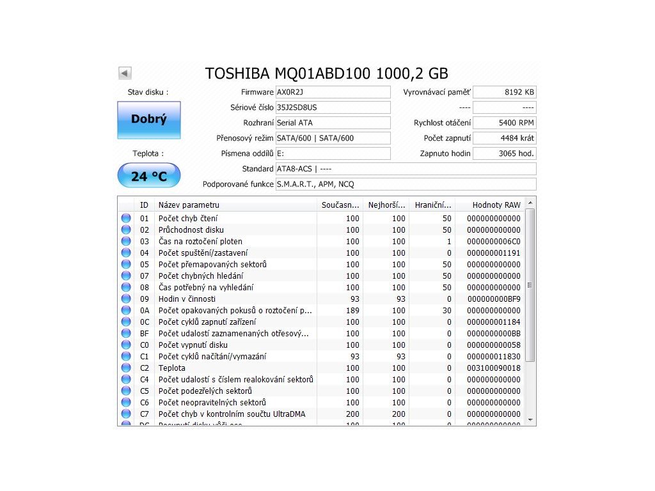Viewport: 655px width, 491px height.
Task: Click the 24 °C temperature button
Action: coord(149,175)
